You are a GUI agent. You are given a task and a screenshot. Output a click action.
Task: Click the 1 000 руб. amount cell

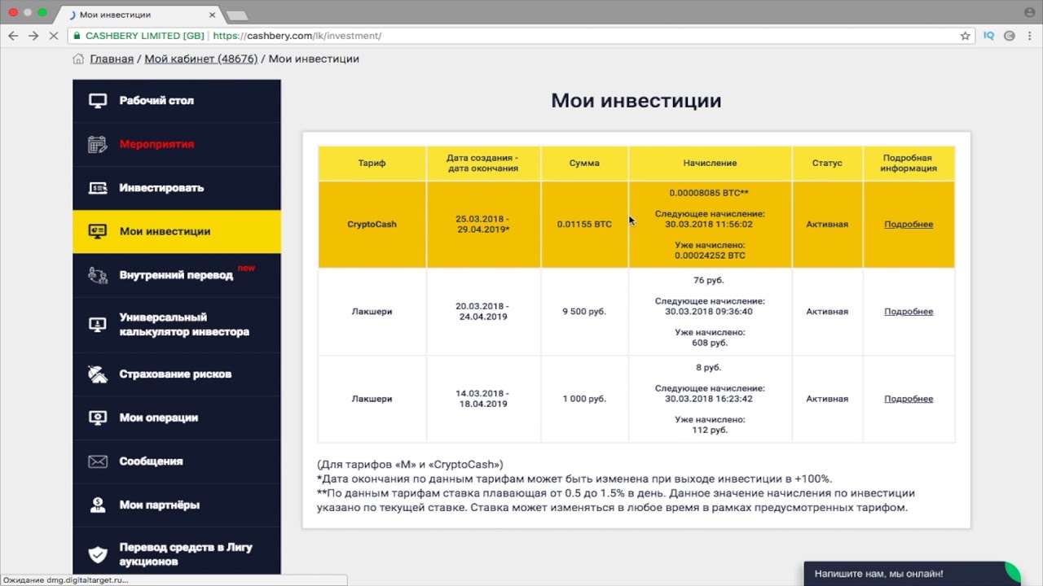(x=584, y=399)
